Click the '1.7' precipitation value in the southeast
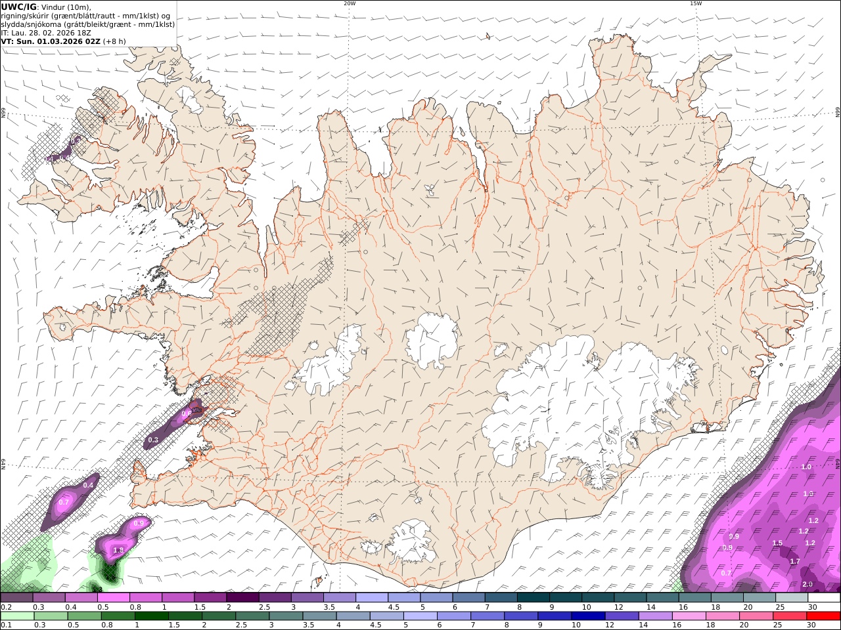 [x=795, y=561]
